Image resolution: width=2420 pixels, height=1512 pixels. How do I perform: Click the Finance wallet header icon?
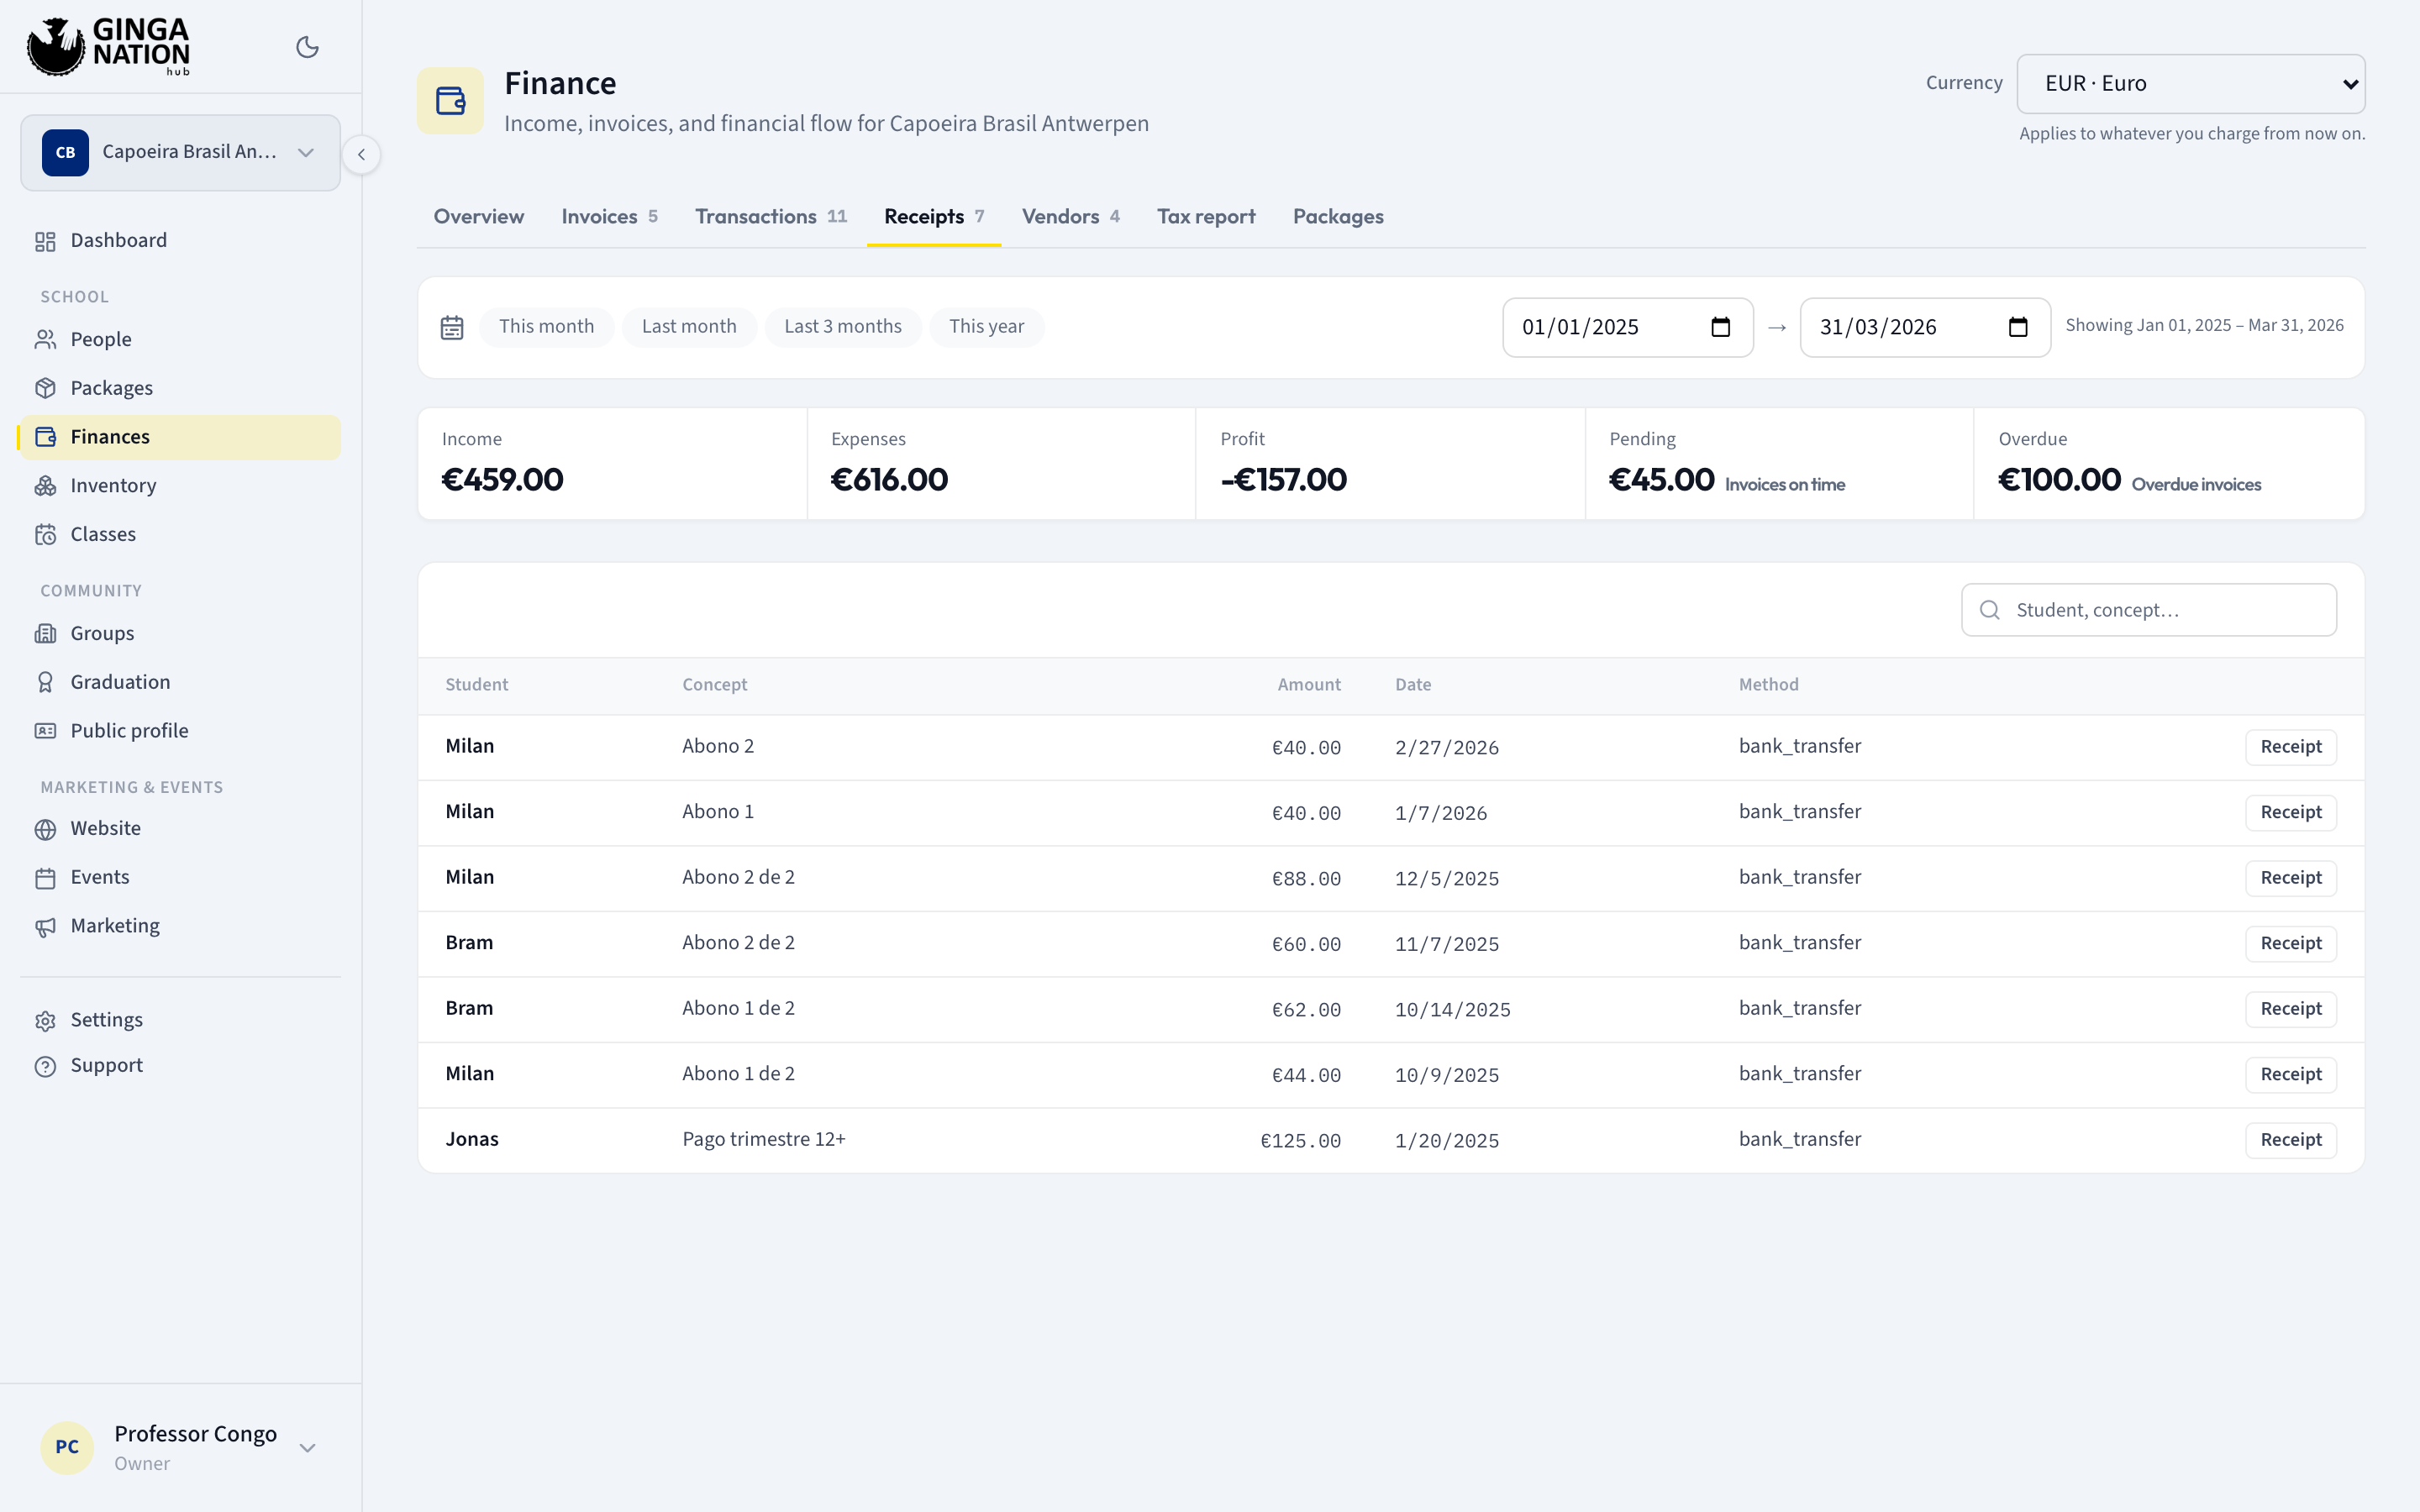450,100
